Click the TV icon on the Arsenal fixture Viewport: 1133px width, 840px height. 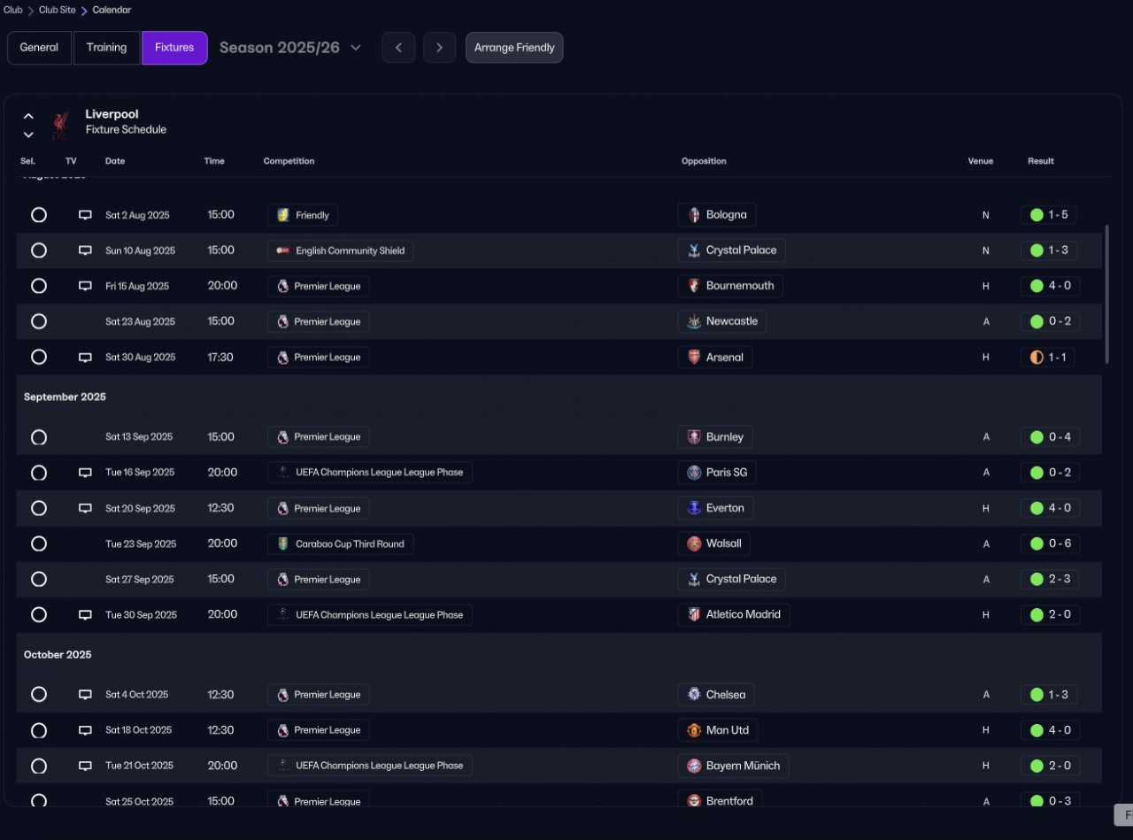[x=85, y=358]
